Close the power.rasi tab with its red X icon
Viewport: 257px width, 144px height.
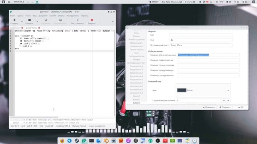click(22, 28)
